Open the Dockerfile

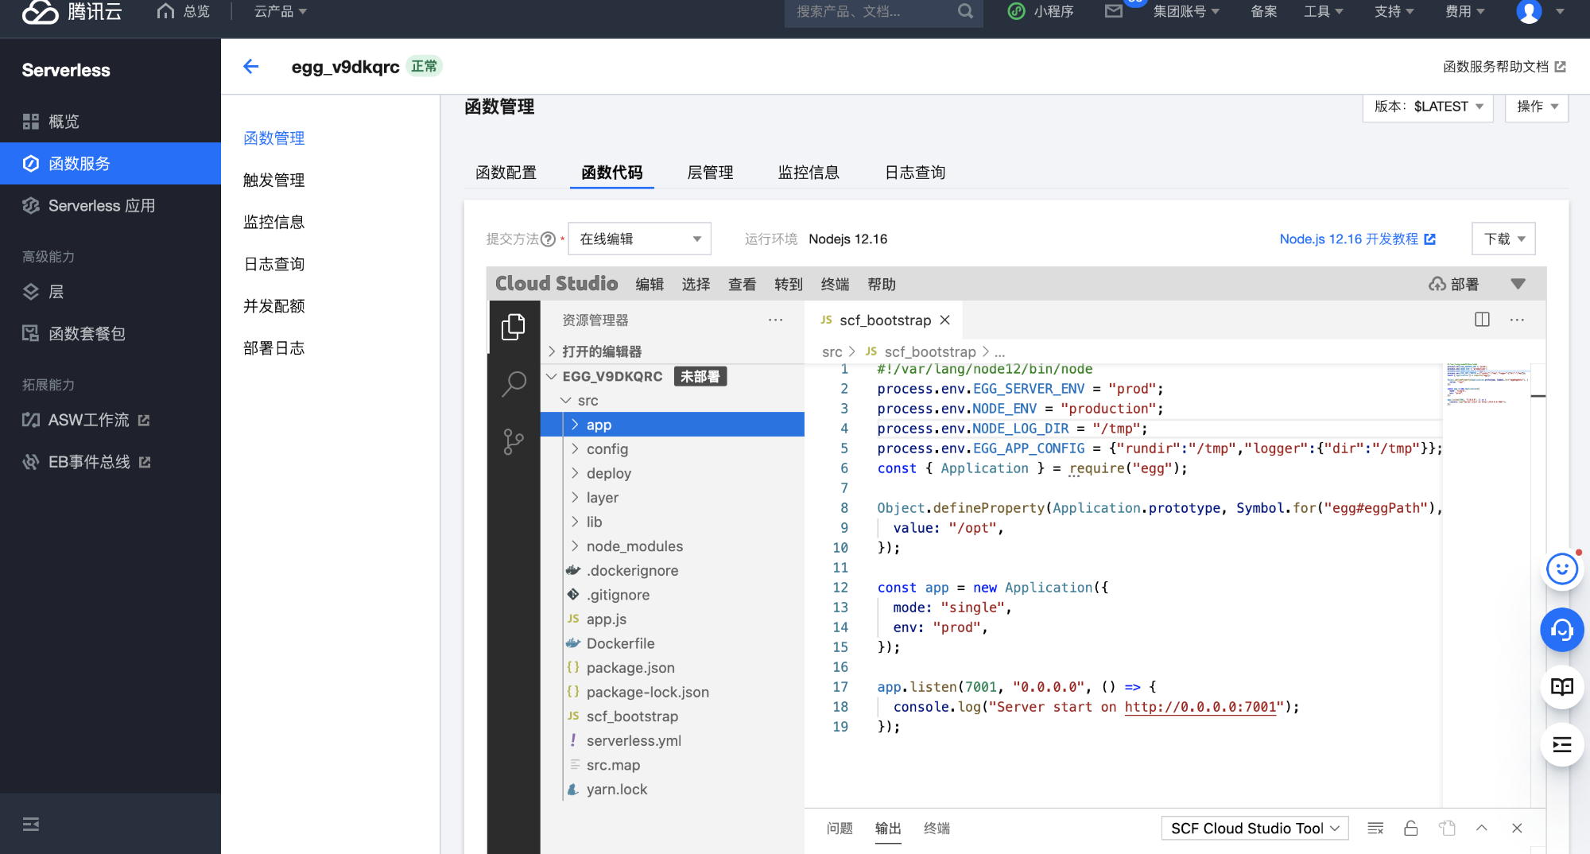pos(620,643)
